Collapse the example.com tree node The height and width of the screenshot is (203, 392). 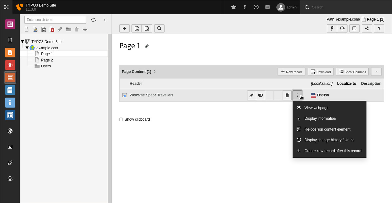click(27, 48)
